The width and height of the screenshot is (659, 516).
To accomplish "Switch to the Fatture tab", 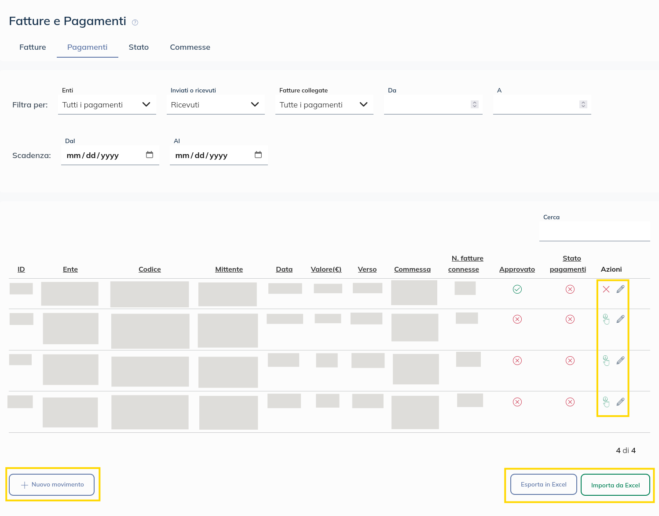I will [x=33, y=47].
